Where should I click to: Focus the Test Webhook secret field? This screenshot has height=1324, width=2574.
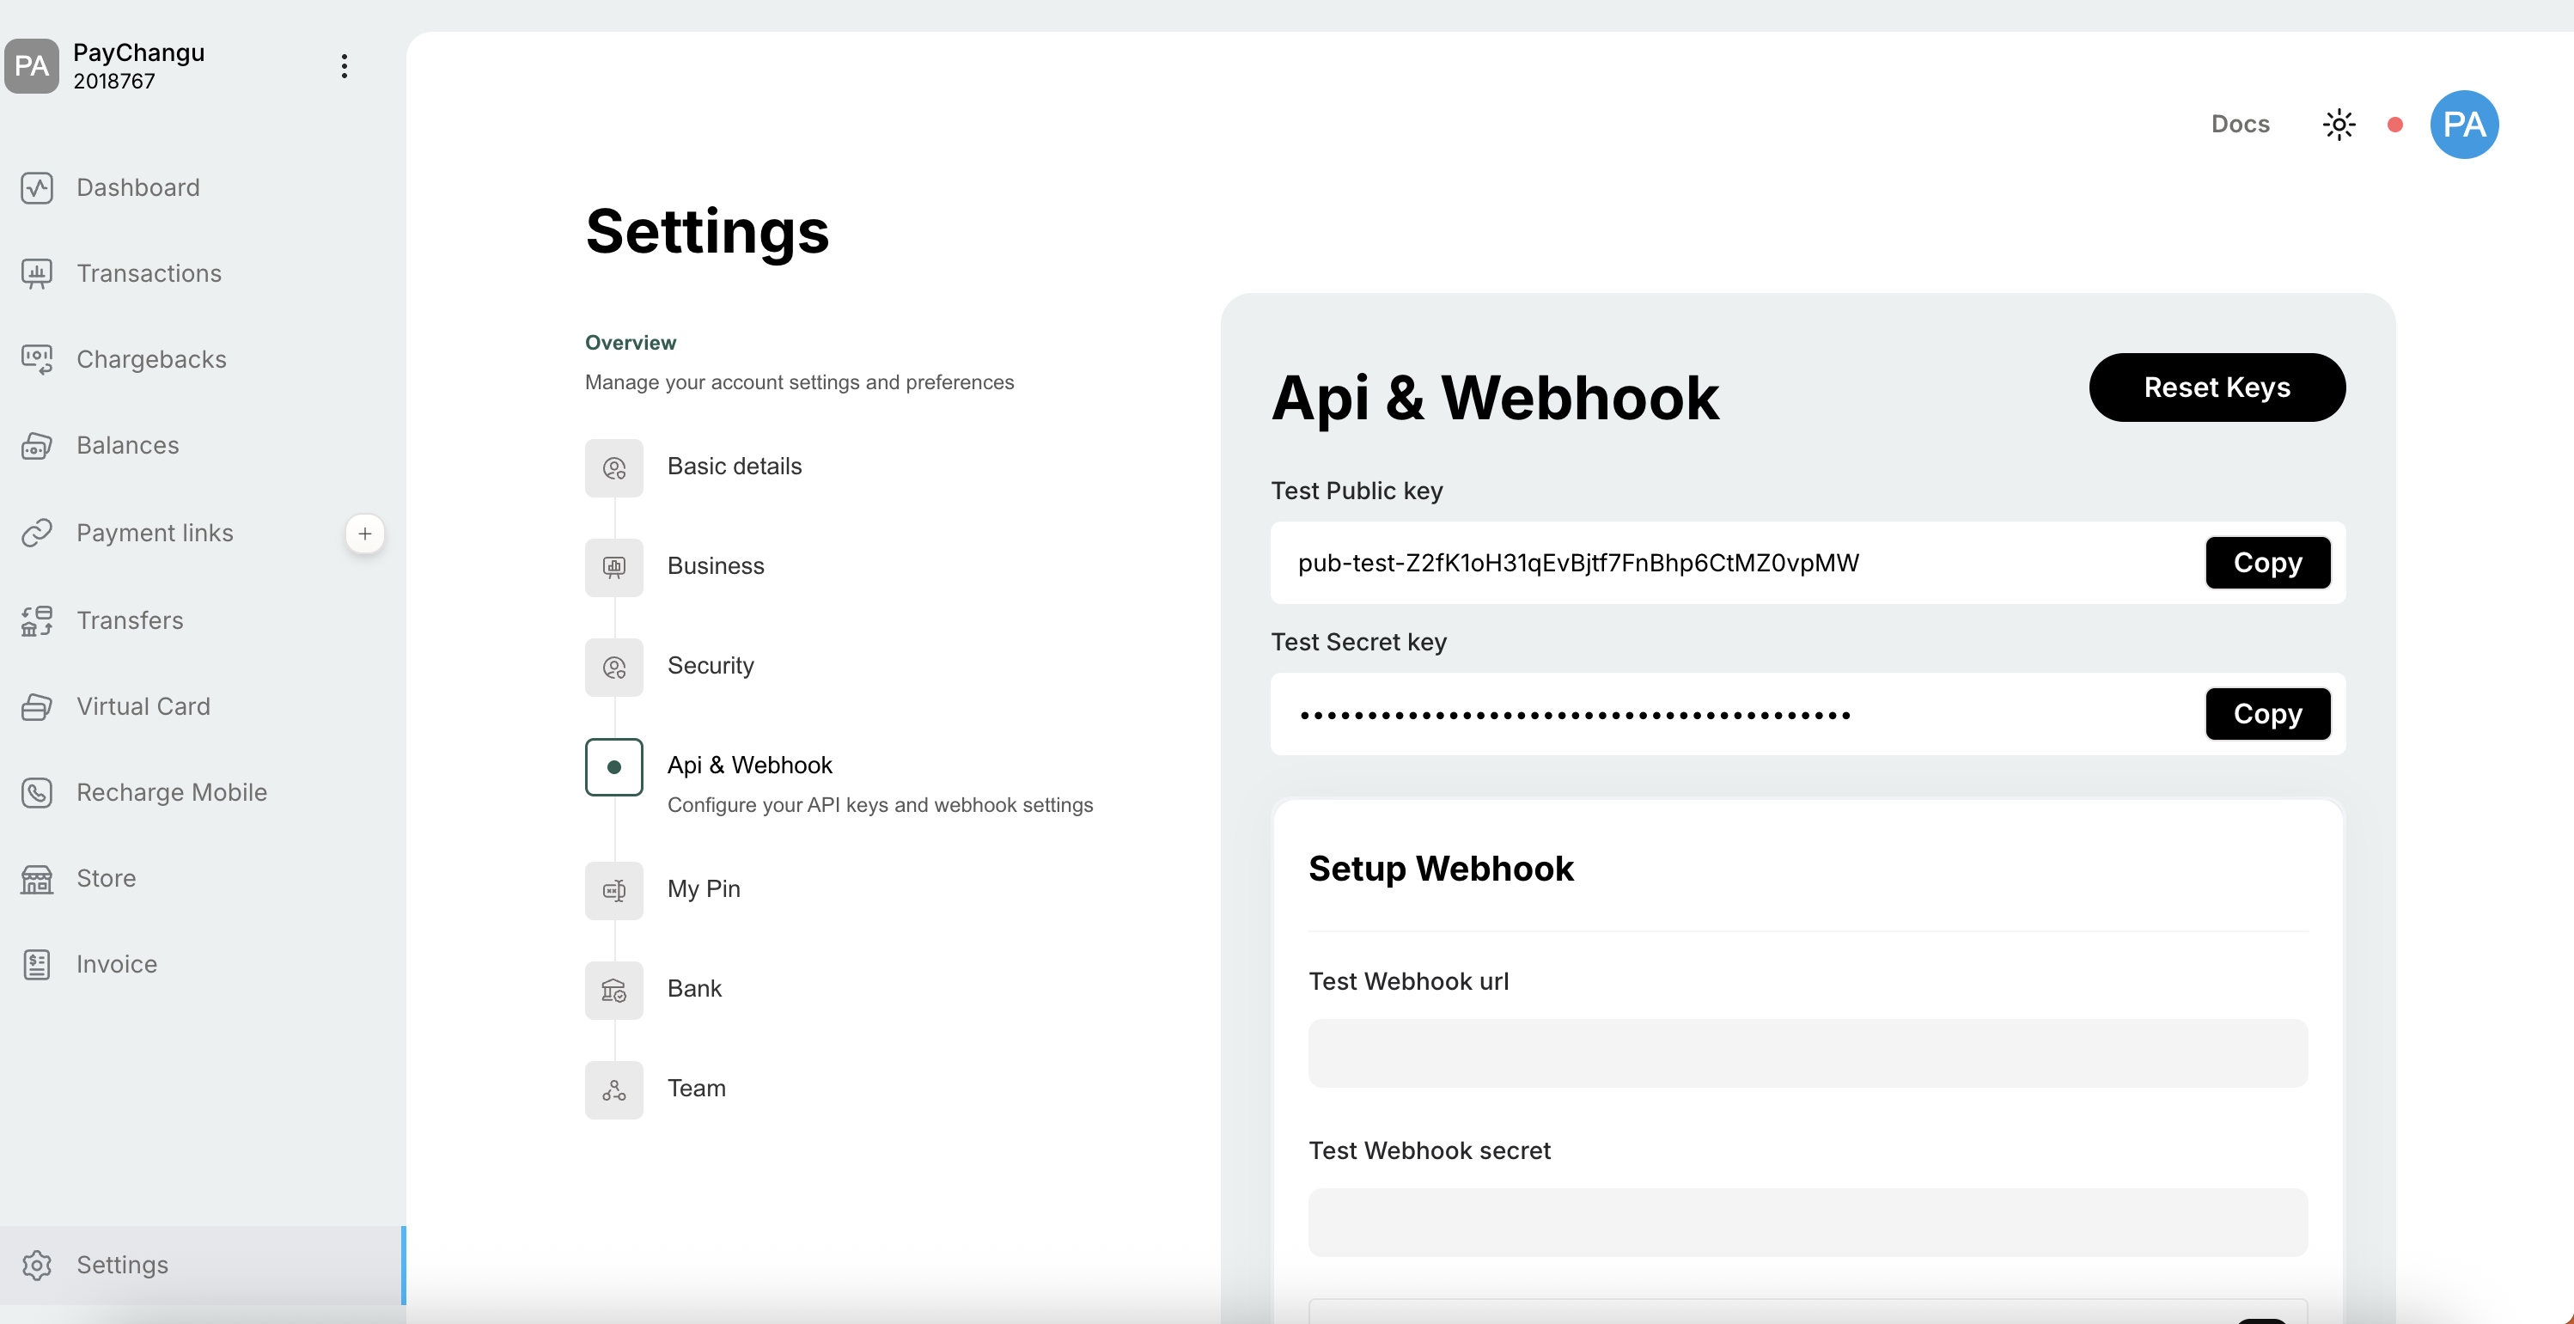(x=1807, y=1222)
